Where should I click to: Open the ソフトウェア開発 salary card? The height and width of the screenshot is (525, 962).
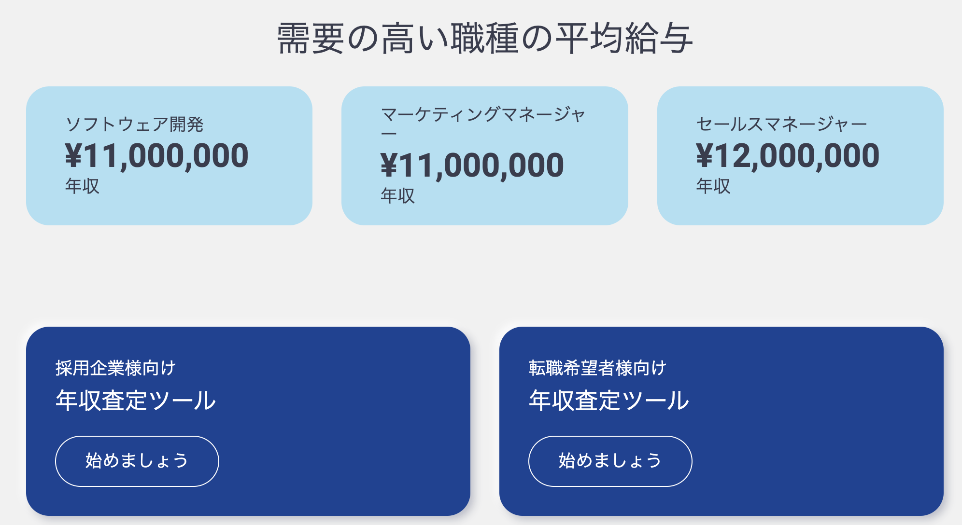click(x=169, y=156)
